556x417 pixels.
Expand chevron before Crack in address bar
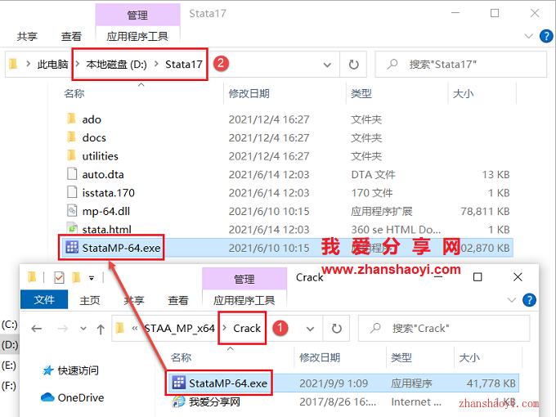point(225,328)
